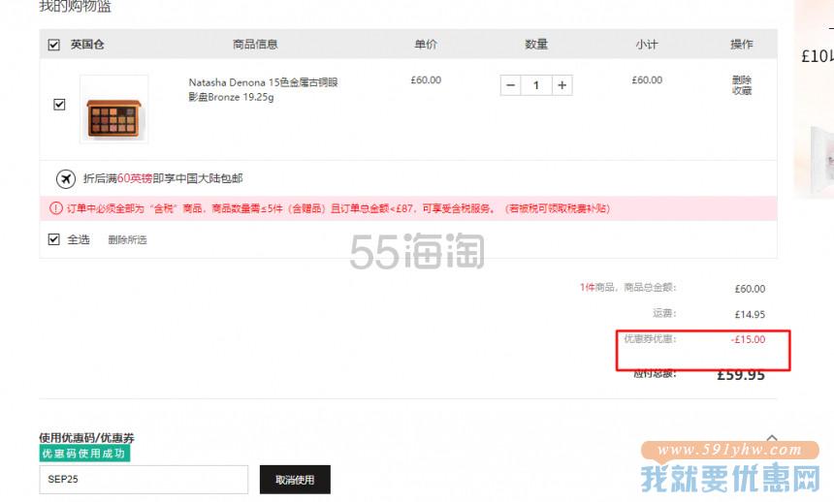Click the 折后满60英镑即享中国大陆包邮 text

(x=163, y=178)
